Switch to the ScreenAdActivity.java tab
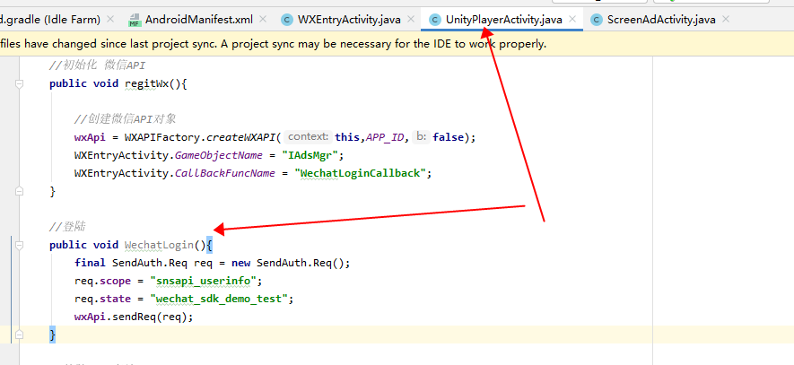 pyautogui.click(x=661, y=19)
